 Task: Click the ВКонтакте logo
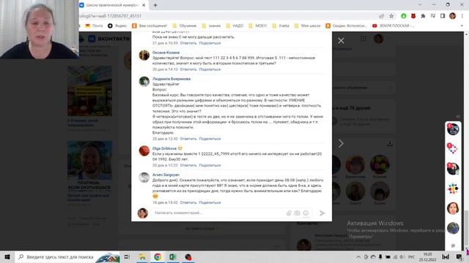(109, 39)
